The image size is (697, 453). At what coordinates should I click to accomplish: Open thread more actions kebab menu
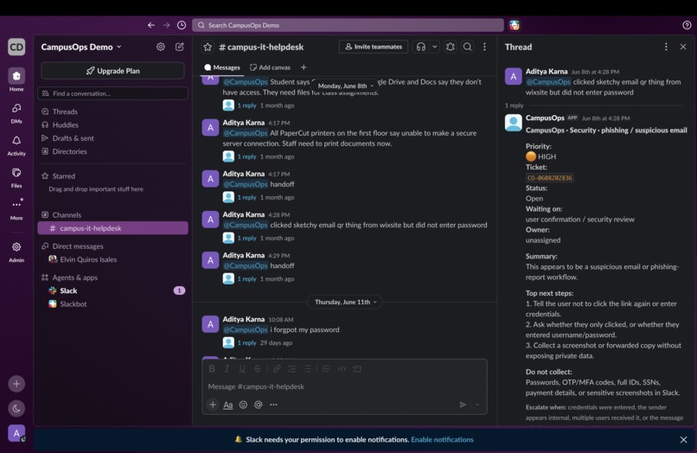pyautogui.click(x=666, y=47)
